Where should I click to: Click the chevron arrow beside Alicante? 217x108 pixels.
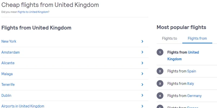[x=142, y=63]
